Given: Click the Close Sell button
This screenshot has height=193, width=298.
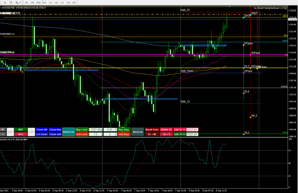Looking at the screenshot, I should click(x=55, y=134).
